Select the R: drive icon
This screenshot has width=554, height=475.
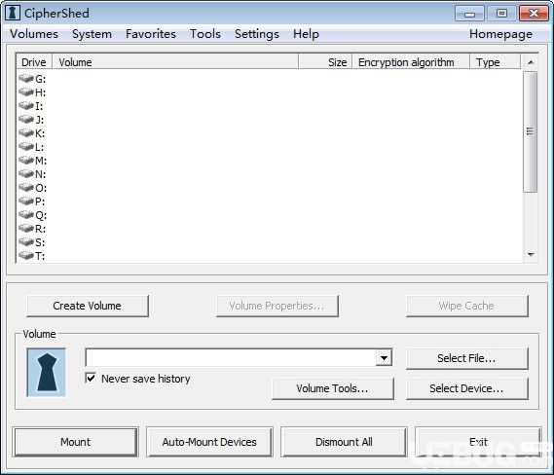(x=26, y=228)
